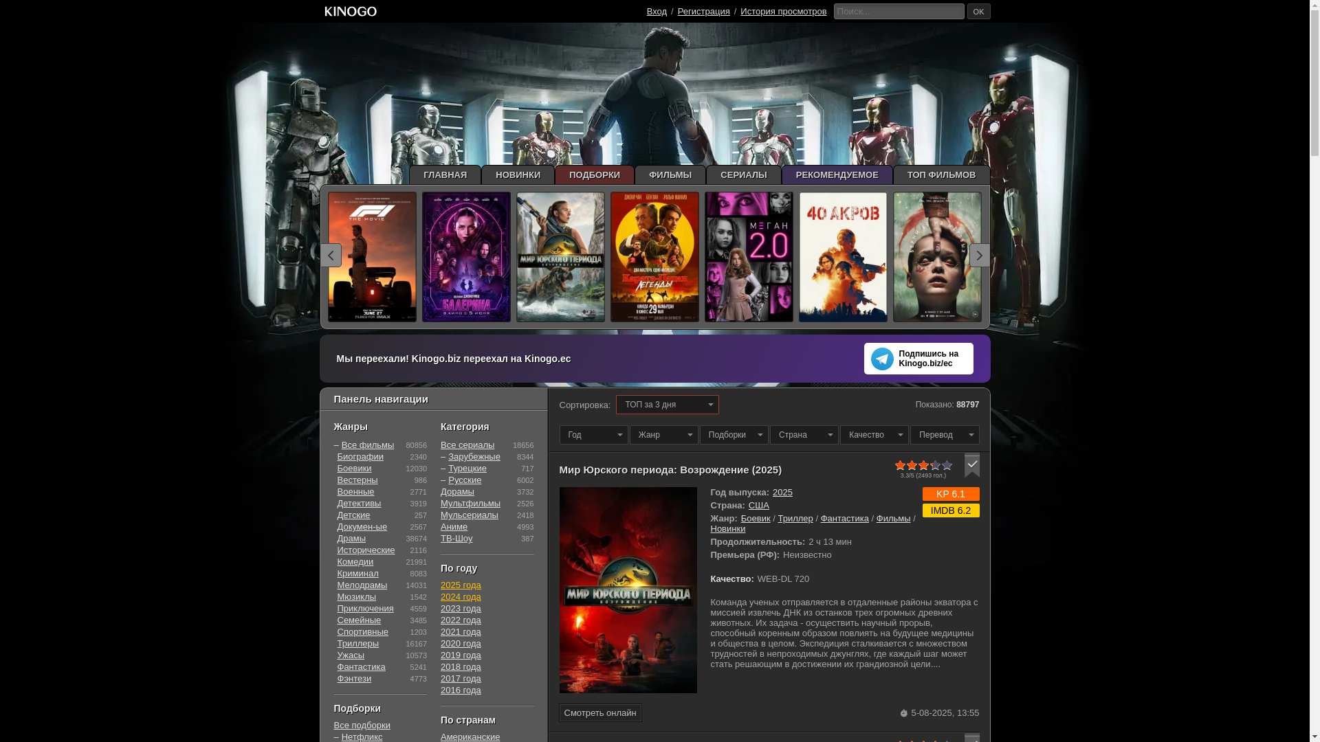Click the Регистрация link
Screen dimensions: 1320x742
[703, 12]
